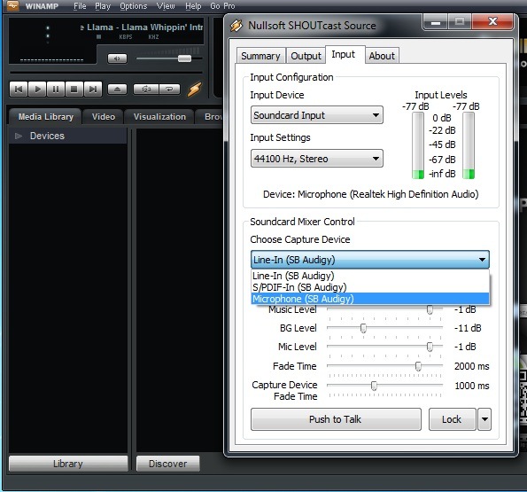Select S/PDIF-In (SB Audigy) from the list

click(x=369, y=287)
